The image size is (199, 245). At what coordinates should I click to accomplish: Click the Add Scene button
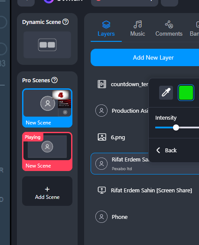[47, 191]
